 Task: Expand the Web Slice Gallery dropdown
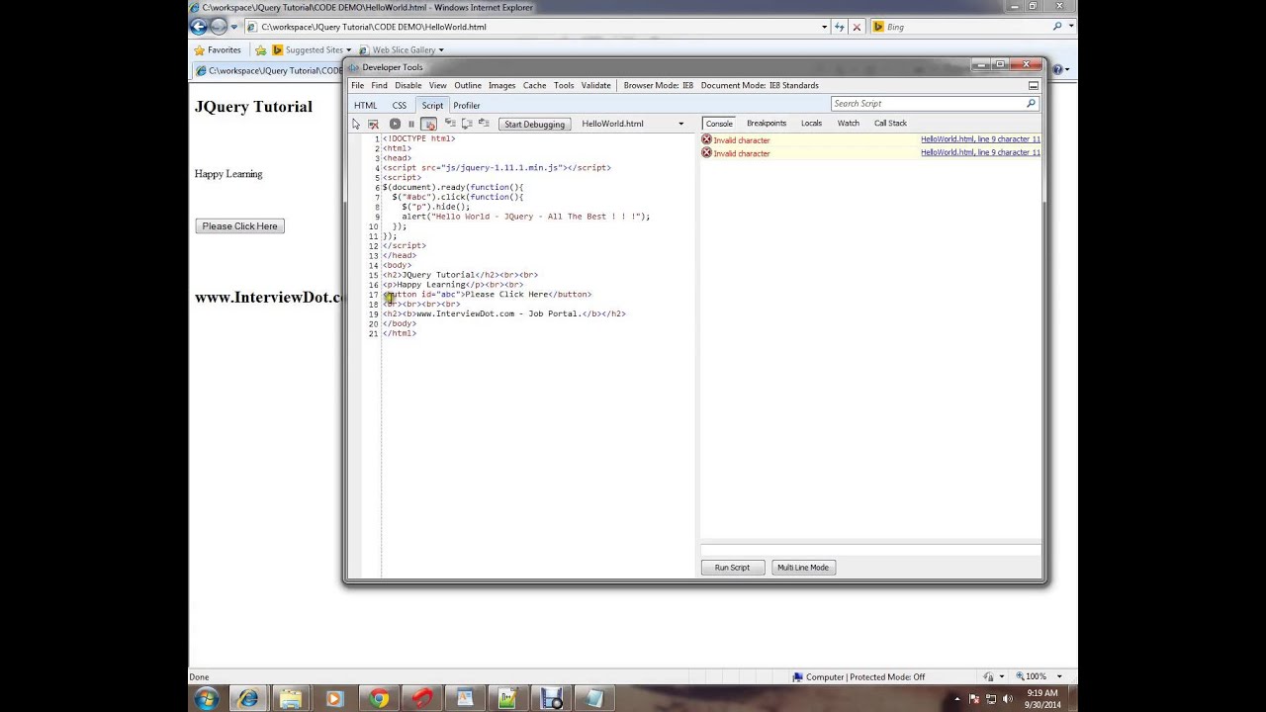[441, 49]
